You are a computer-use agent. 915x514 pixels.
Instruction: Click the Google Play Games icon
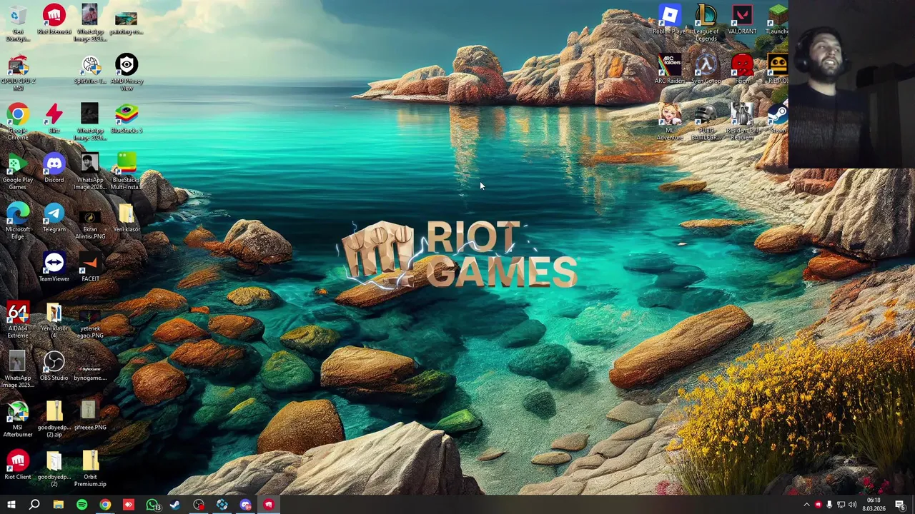(18, 171)
